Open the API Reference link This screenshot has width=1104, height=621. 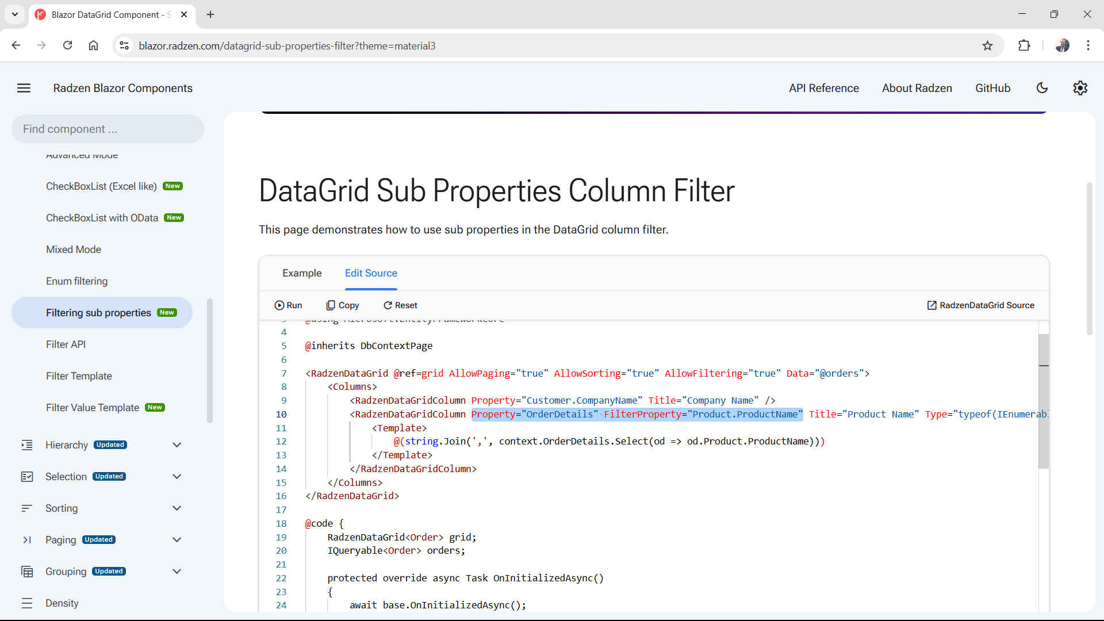tap(823, 88)
